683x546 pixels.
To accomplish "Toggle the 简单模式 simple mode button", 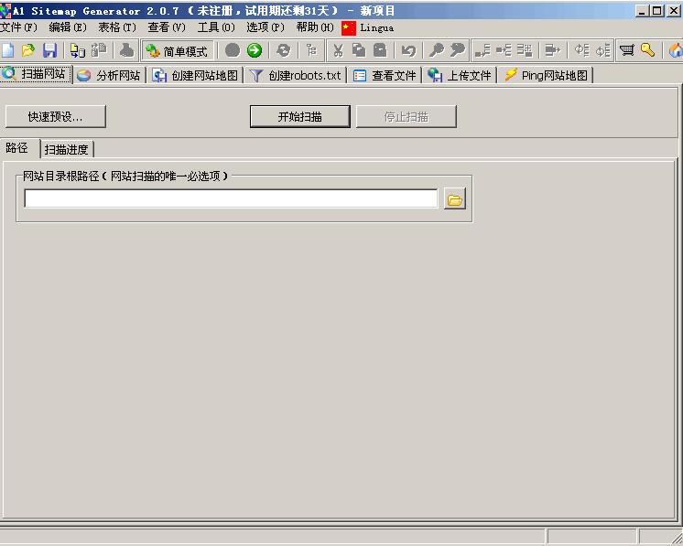I will tap(178, 51).
